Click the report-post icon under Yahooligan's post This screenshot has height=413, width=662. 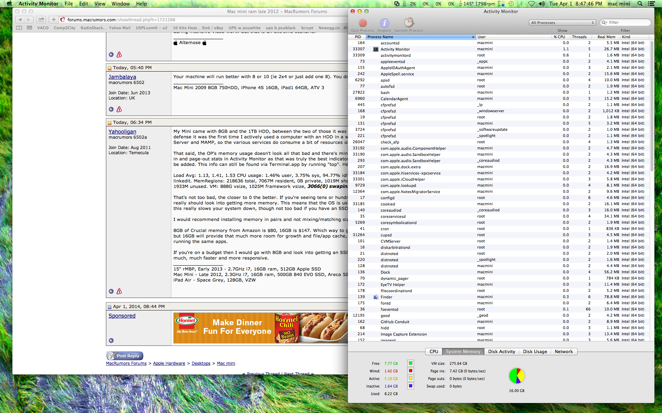point(119,291)
